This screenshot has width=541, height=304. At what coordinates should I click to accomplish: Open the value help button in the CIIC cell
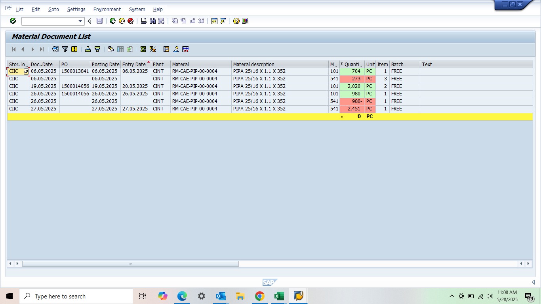(26, 72)
